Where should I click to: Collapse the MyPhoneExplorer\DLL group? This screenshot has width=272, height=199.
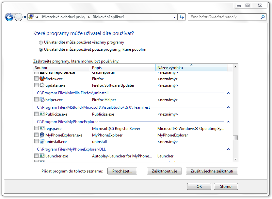(229, 149)
